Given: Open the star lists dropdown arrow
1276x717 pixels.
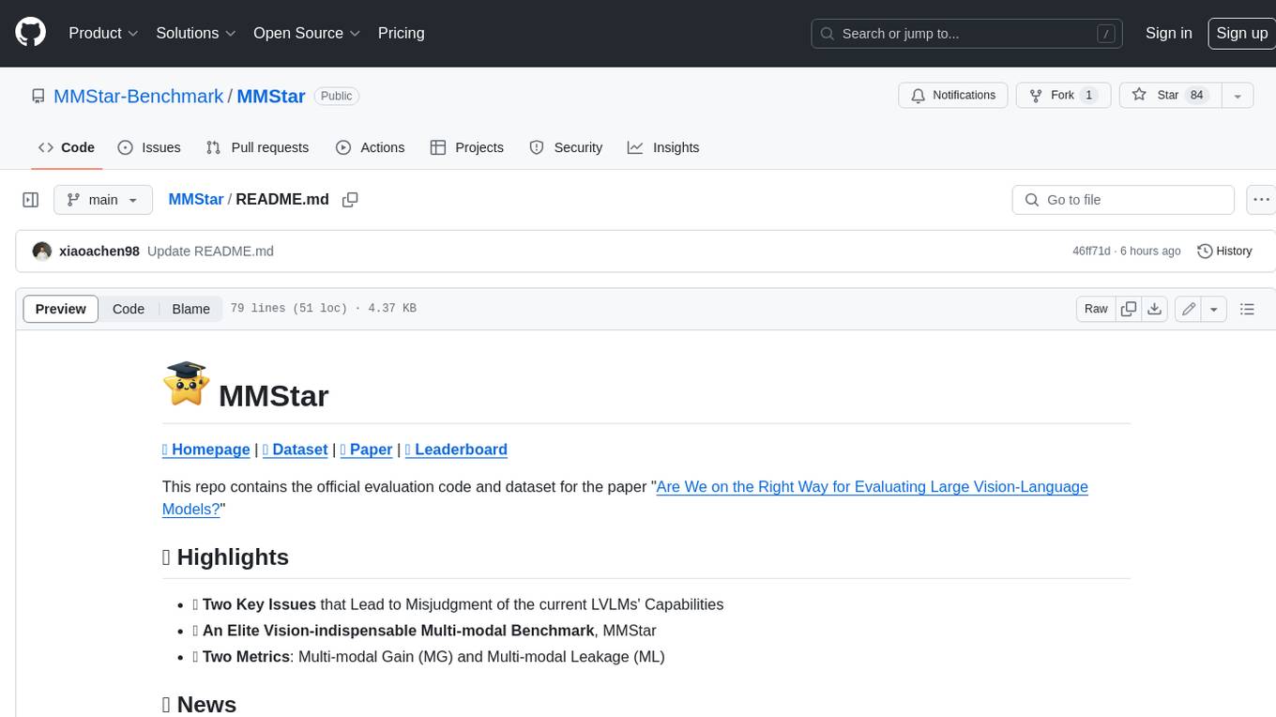Looking at the screenshot, I should 1238,95.
